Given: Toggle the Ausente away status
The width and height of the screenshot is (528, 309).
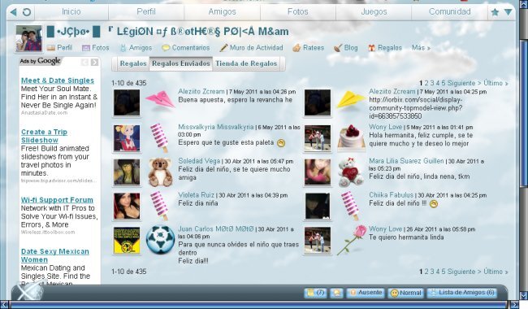Looking at the screenshot, I should [x=366, y=293].
